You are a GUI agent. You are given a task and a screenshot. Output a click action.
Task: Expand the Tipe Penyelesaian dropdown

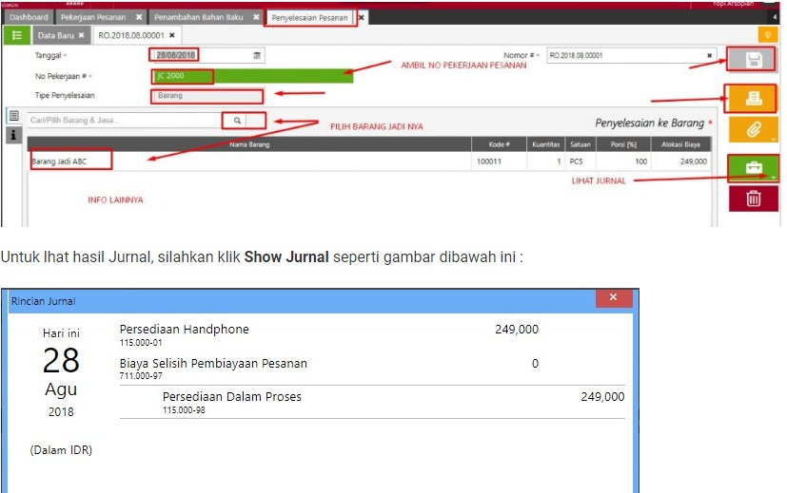pyautogui.click(x=207, y=96)
